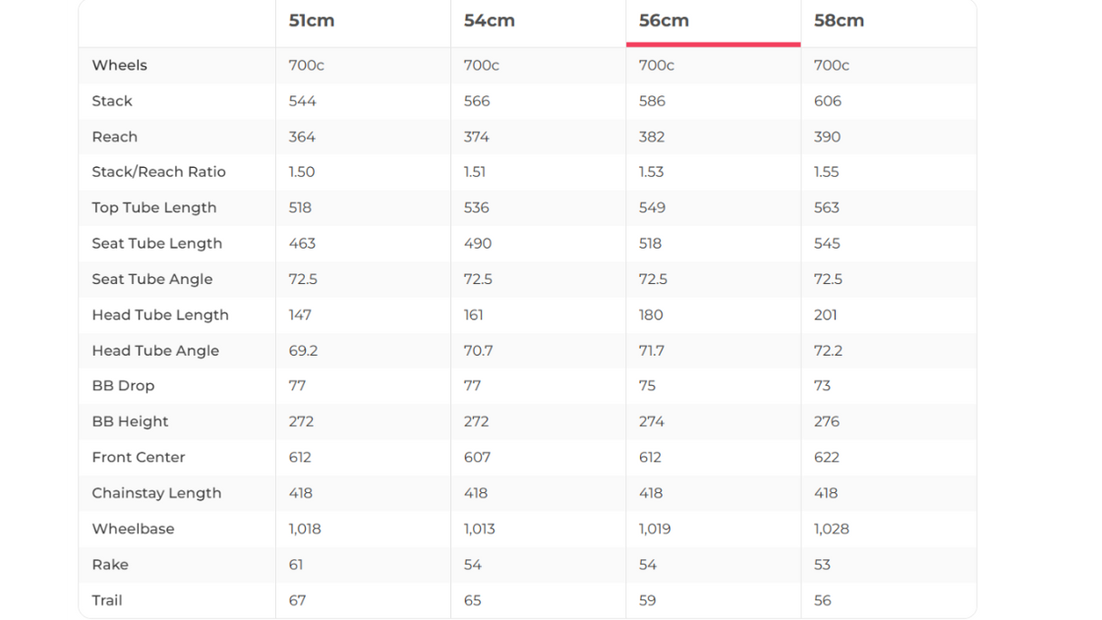Select the Trail row label
The width and height of the screenshot is (1102, 620).
point(107,600)
